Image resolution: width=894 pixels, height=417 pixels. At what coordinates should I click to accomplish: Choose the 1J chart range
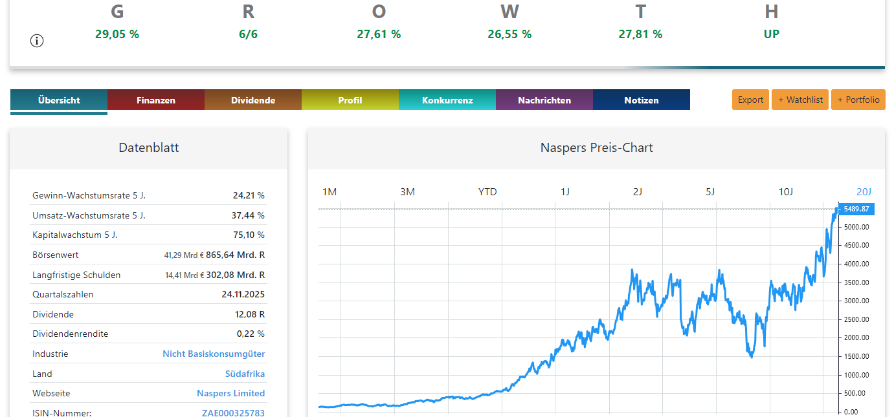click(x=565, y=191)
